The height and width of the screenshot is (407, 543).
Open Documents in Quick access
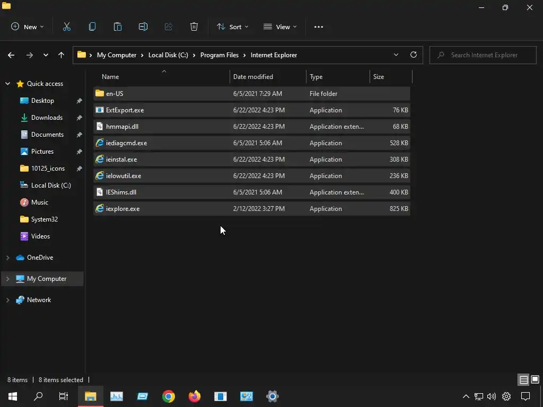[47, 135]
